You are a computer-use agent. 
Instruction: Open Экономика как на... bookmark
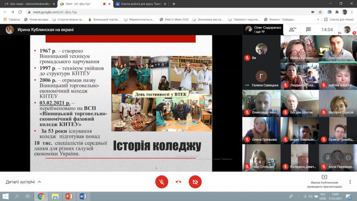[208, 20]
